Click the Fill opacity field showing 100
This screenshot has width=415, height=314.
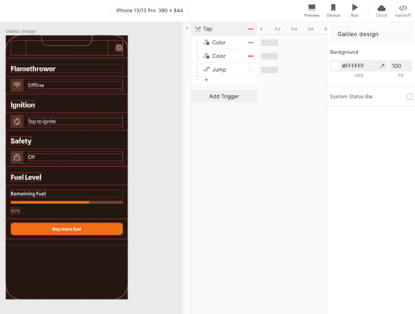[x=400, y=66]
